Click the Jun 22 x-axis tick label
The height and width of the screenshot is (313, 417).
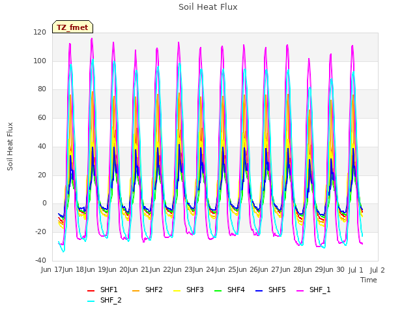(x=161, y=269)
